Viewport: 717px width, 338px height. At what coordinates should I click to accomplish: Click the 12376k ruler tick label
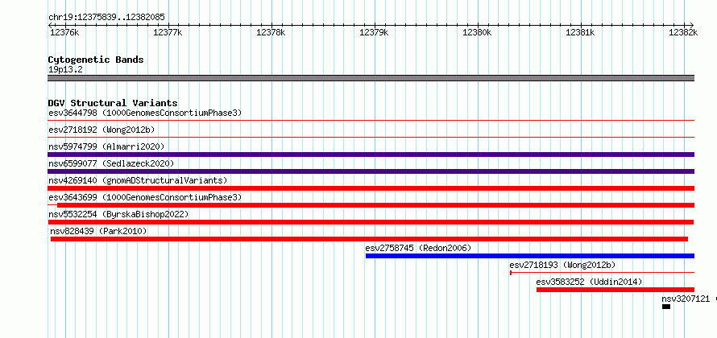pyautogui.click(x=64, y=32)
